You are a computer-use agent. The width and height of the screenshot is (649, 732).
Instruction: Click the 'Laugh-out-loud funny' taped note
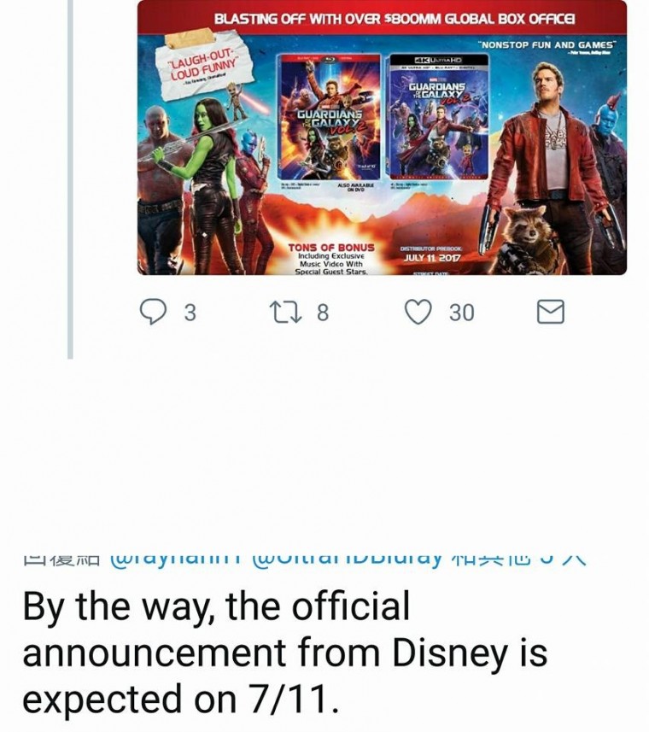205,66
